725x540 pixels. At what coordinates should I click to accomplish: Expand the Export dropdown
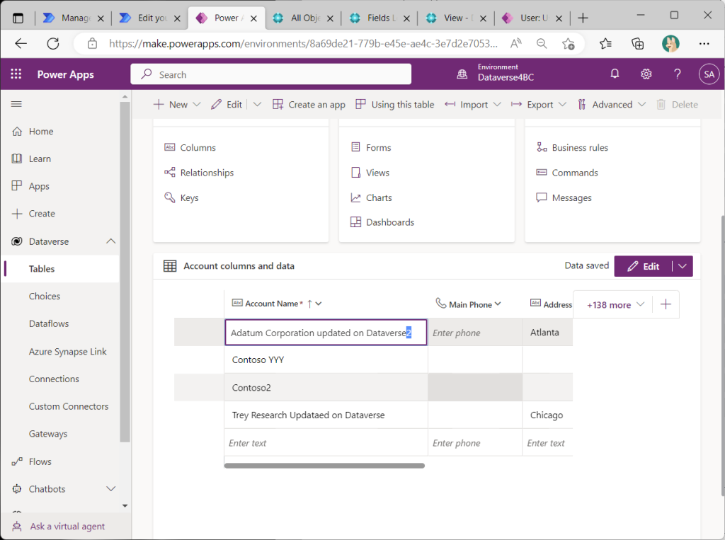[562, 105]
